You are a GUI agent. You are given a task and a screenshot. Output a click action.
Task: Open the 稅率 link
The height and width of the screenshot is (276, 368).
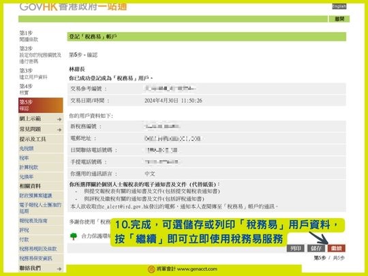(24, 158)
